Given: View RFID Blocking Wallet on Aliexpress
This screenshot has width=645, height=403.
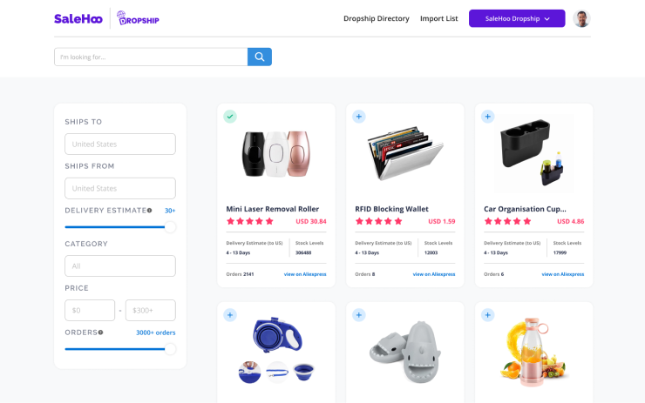Looking at the screenshot, I should [x=434, y=274].
